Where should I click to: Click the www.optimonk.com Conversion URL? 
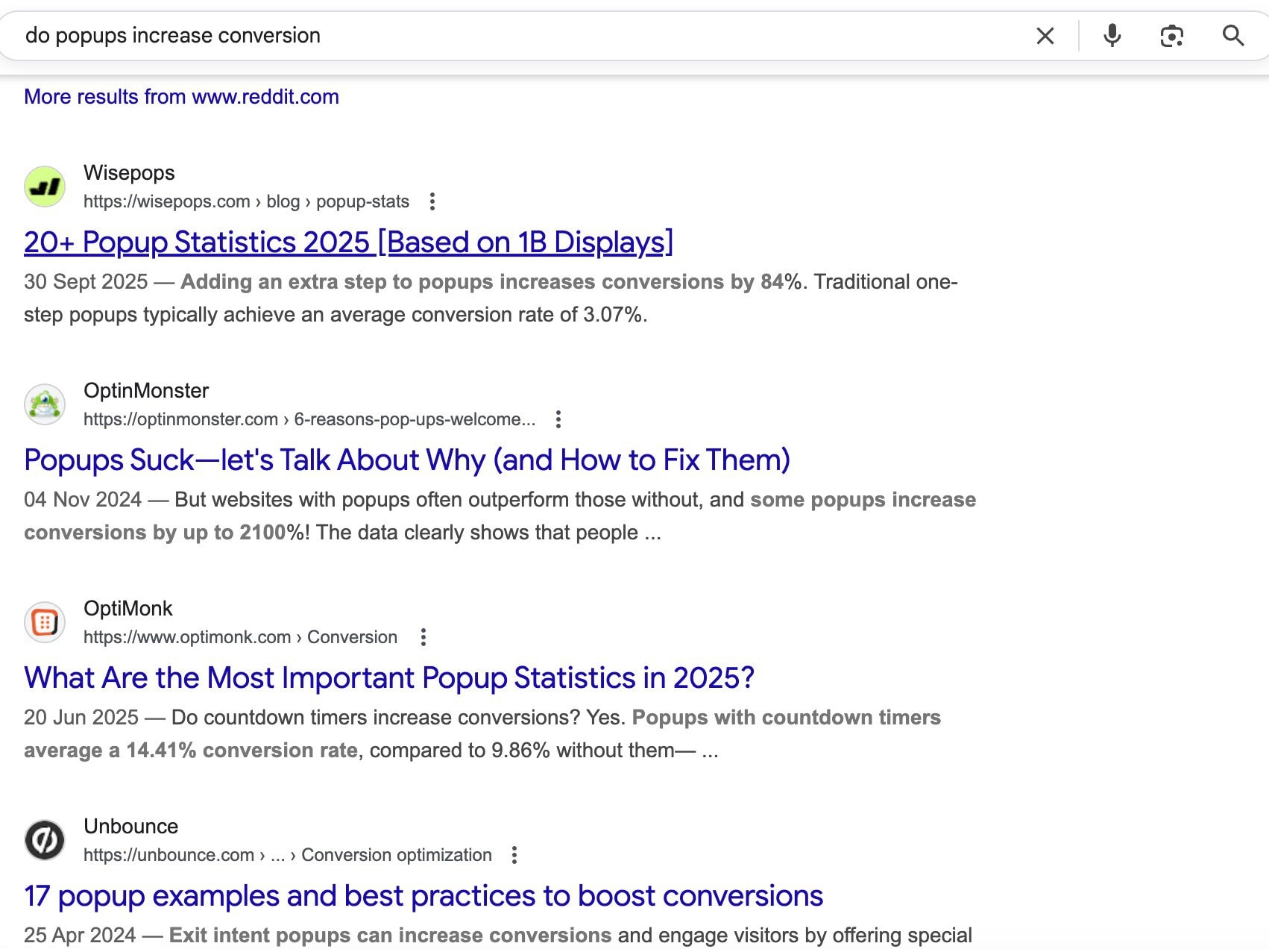(240, 637)
